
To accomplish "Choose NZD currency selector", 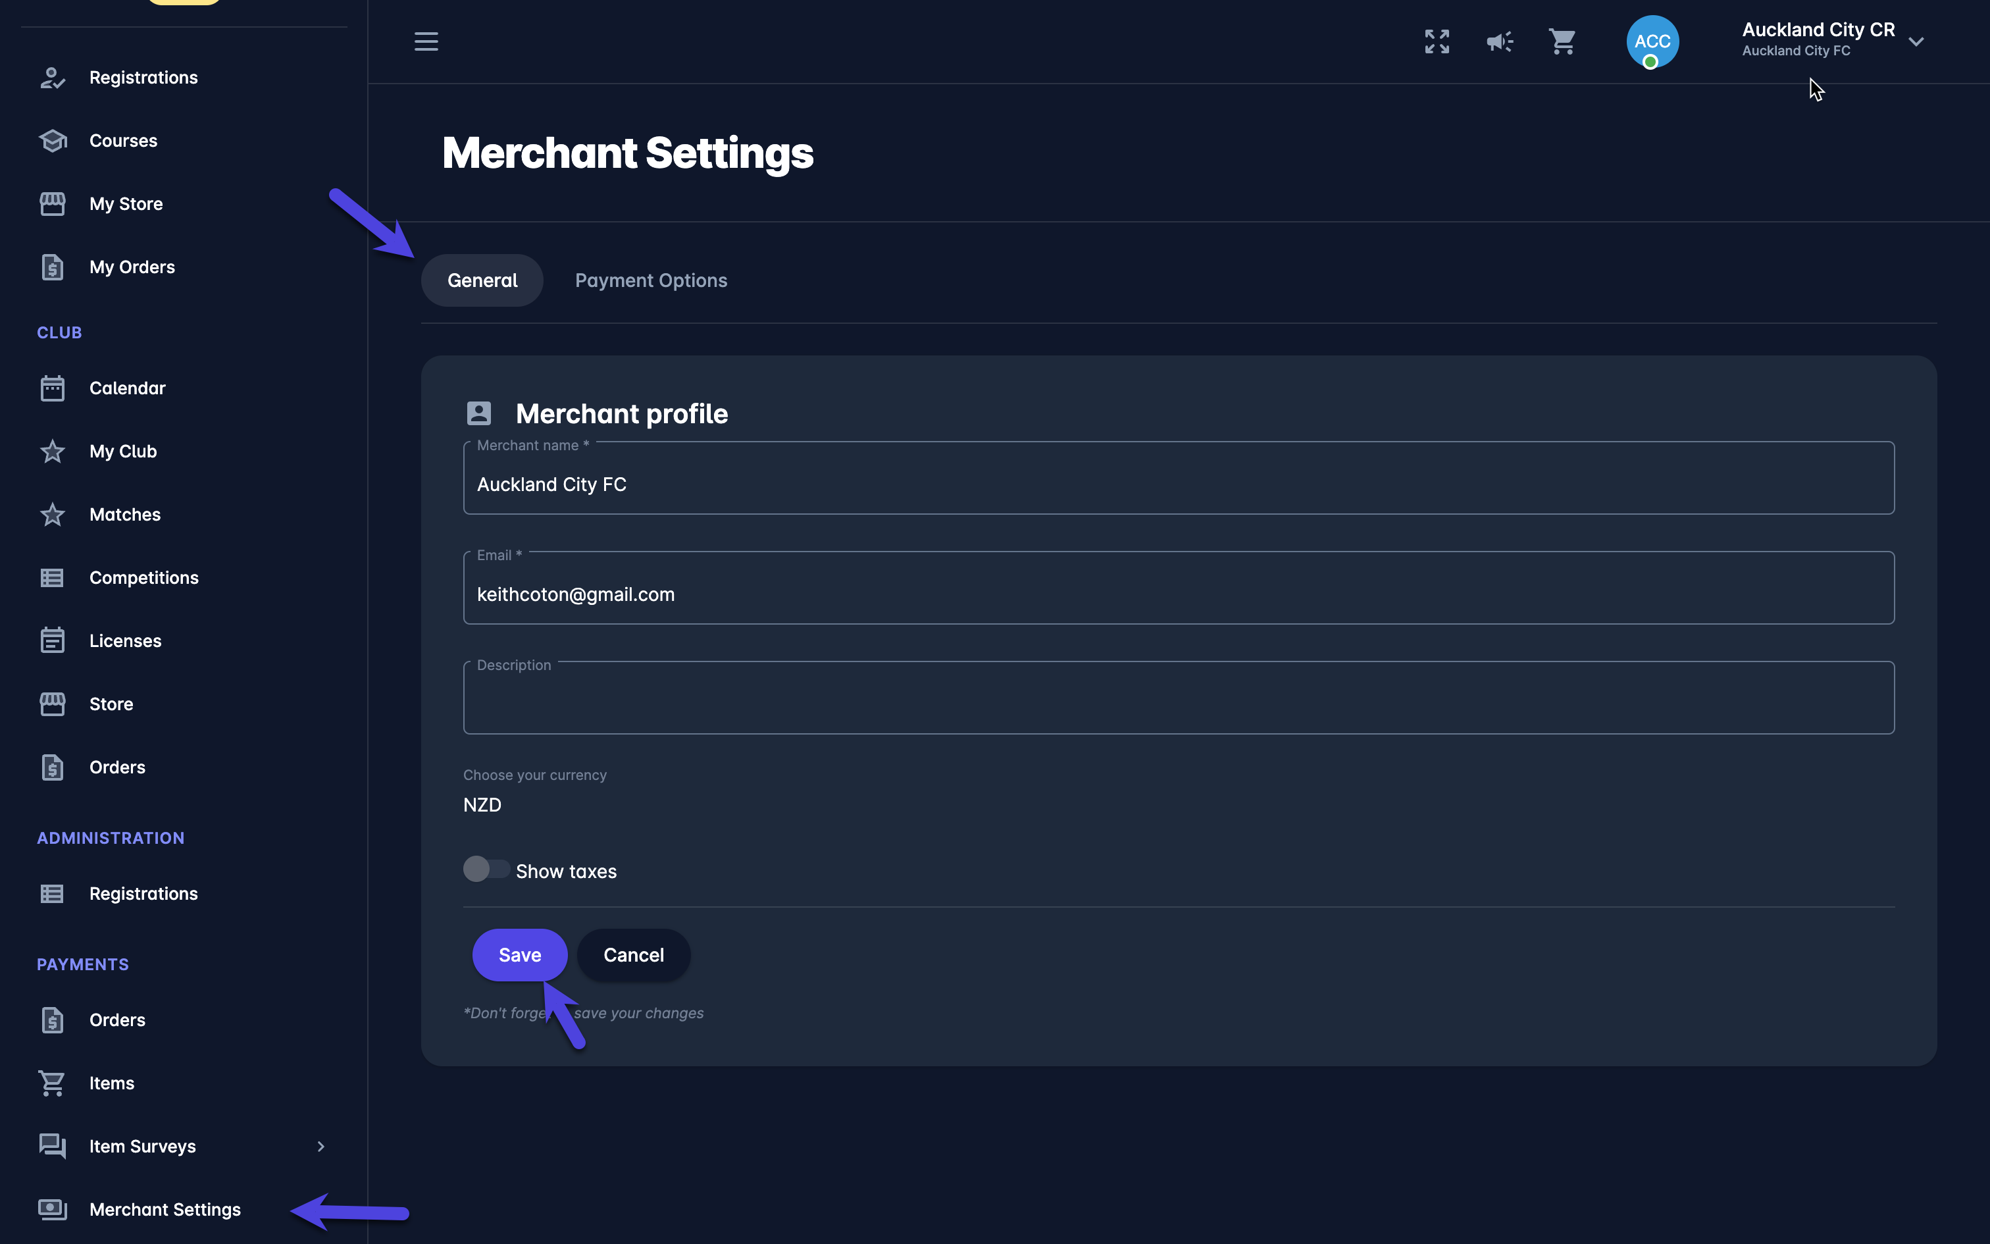I will tap(483, 806).
